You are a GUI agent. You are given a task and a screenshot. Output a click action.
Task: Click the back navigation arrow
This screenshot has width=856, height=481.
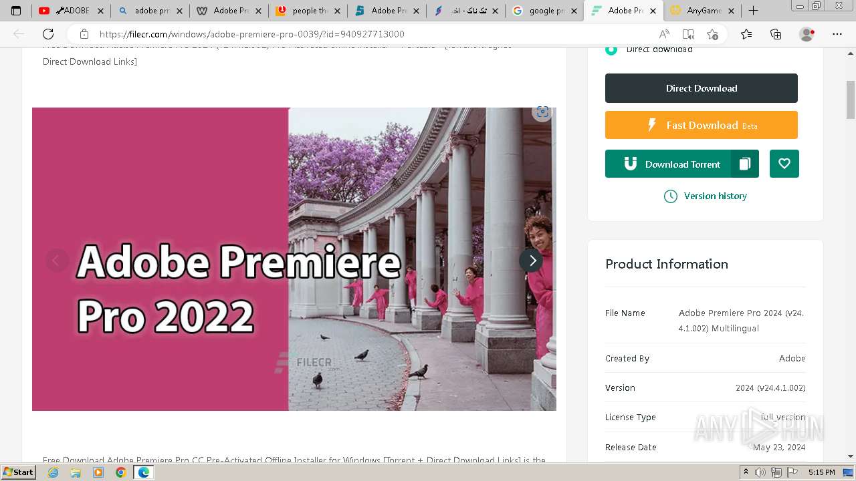point(19,34)
